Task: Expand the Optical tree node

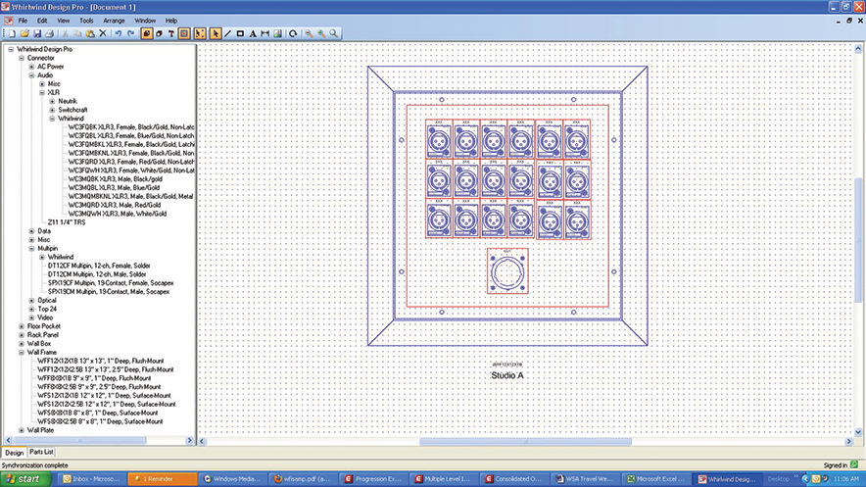Action: pyautogui.click(x=31, y=301)
